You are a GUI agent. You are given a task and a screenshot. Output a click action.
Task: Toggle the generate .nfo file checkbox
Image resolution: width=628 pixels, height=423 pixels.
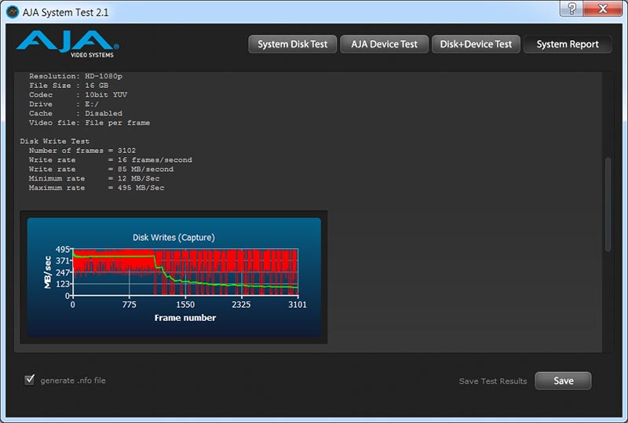tap(30, 379)
